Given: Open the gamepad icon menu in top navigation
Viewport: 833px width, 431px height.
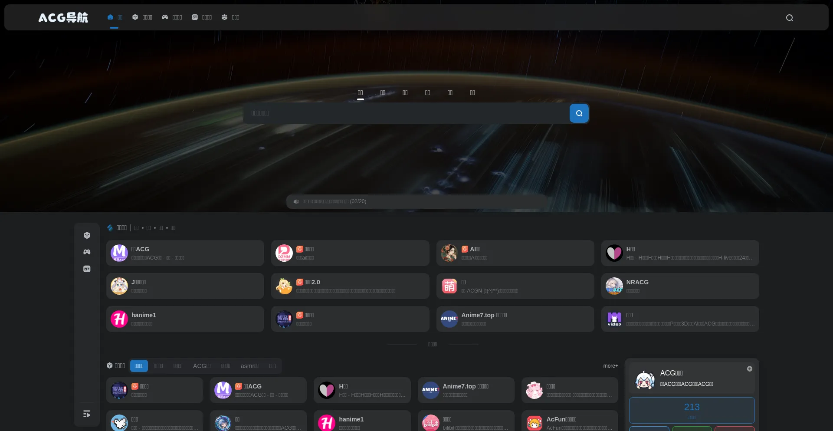Looking at the screenshot, I should point(172,17).
